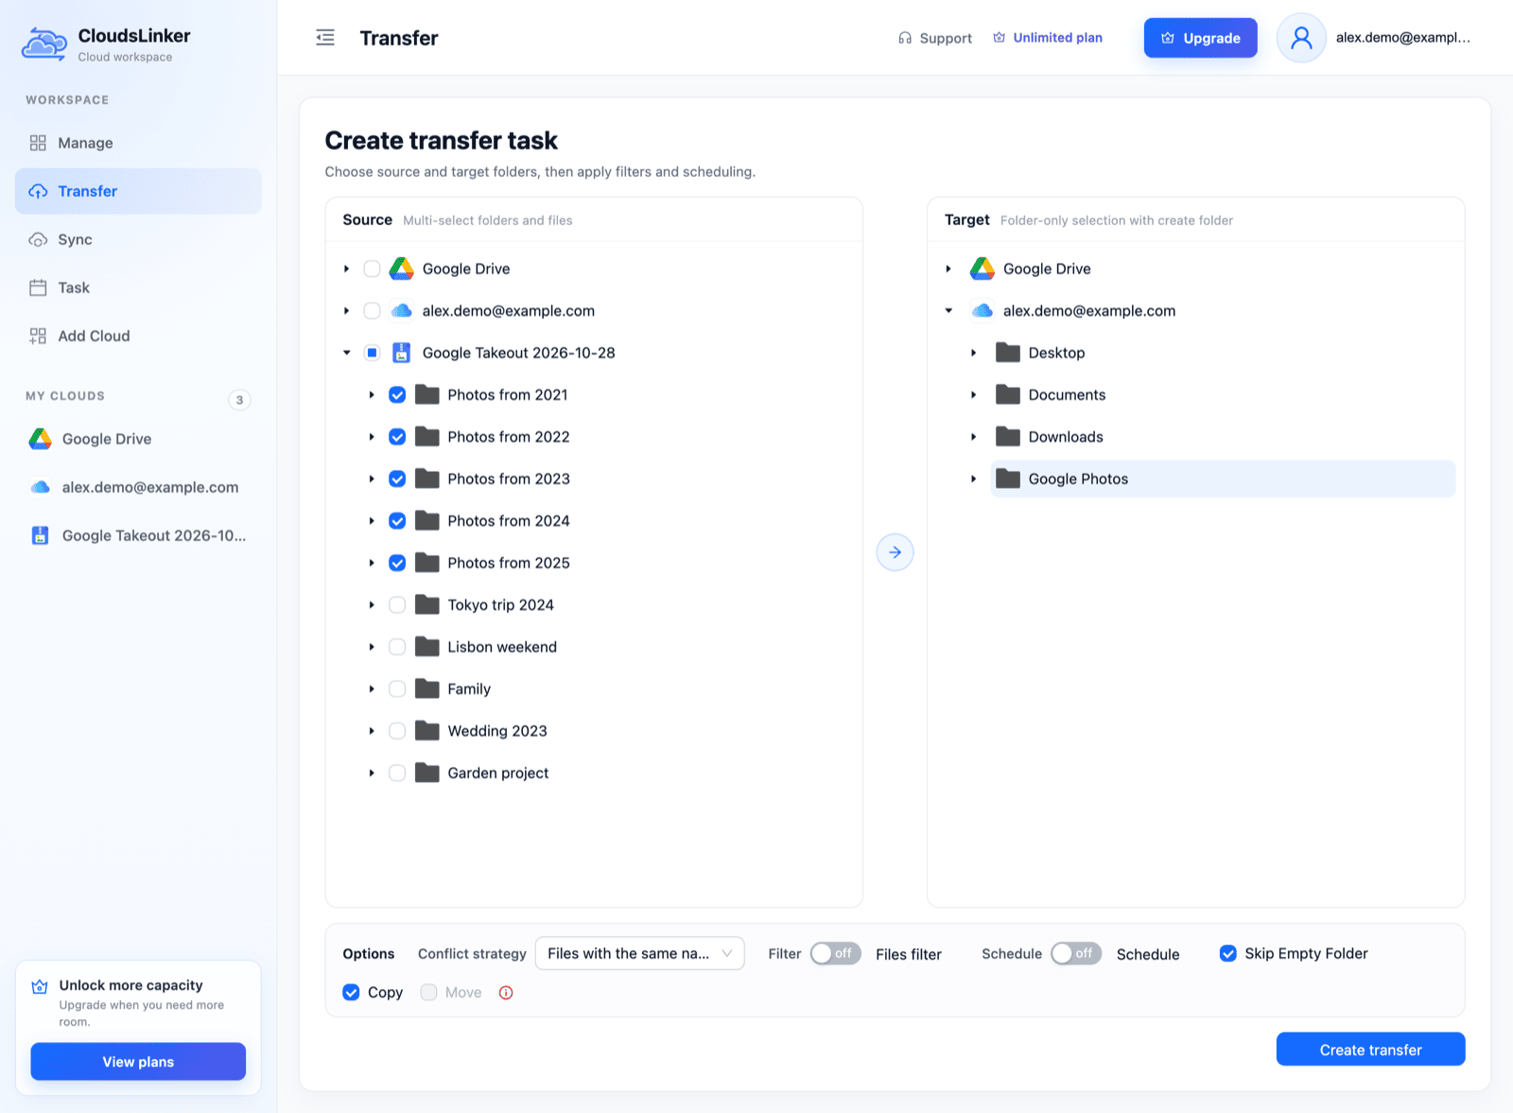The height and width of the screenshot is (1113, 1513).
Task: Click the red info icon beside Move
Action: pyautogui.click(x=506, y=993)
